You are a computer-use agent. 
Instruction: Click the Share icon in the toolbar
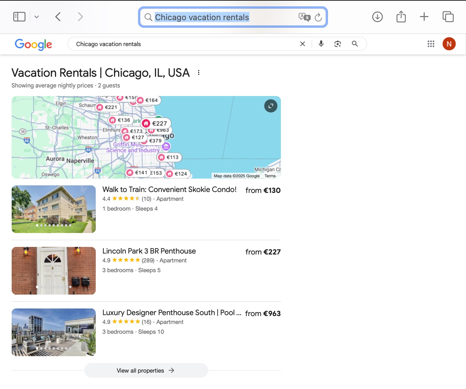click(x=401, y=17)
